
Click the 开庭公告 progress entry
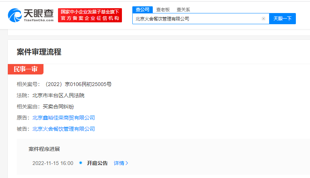97,163
